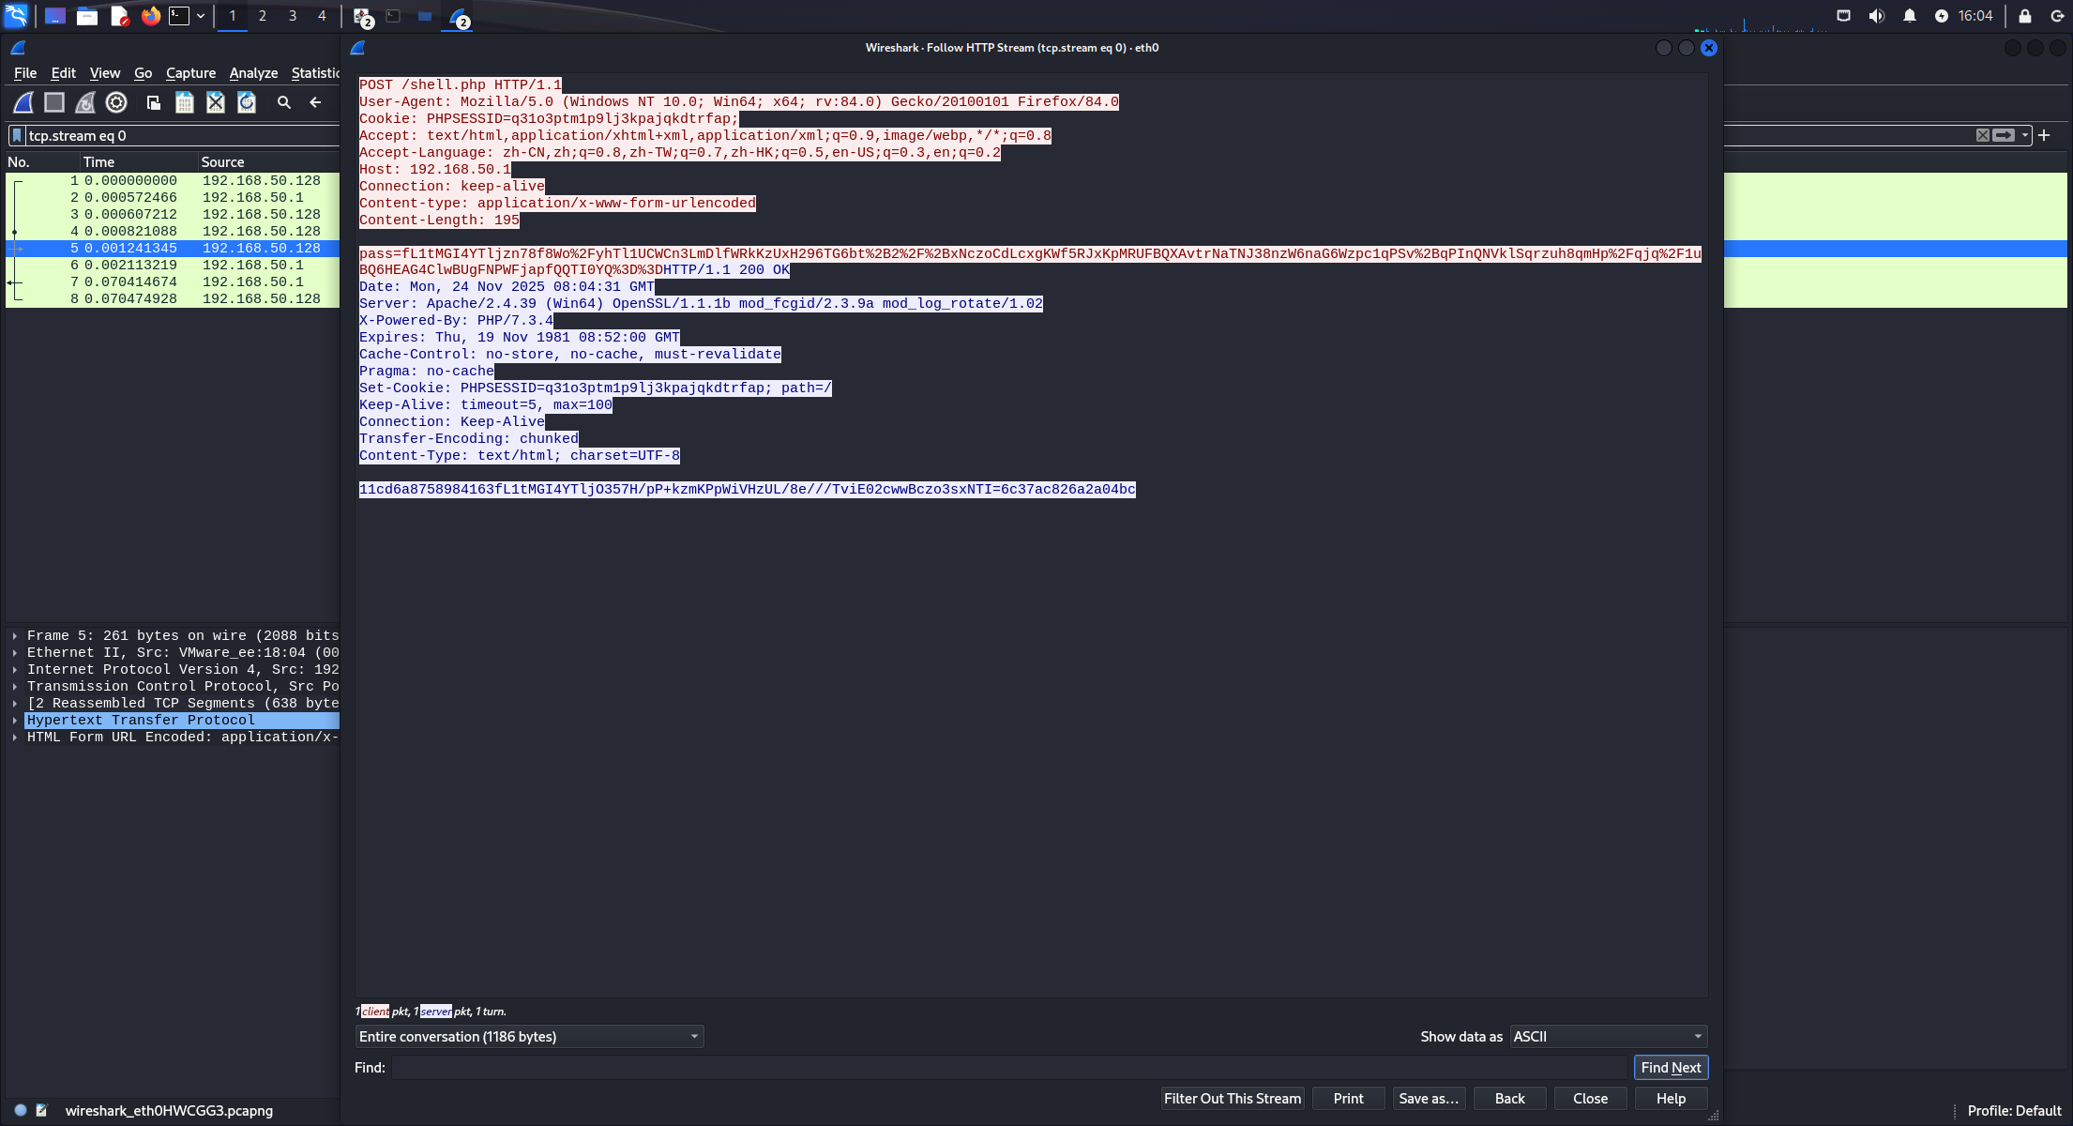This screenshot has height=1126, width=2073.
Task: Expand the Transmission Control Protocol row
Action: tap(15, 687)
